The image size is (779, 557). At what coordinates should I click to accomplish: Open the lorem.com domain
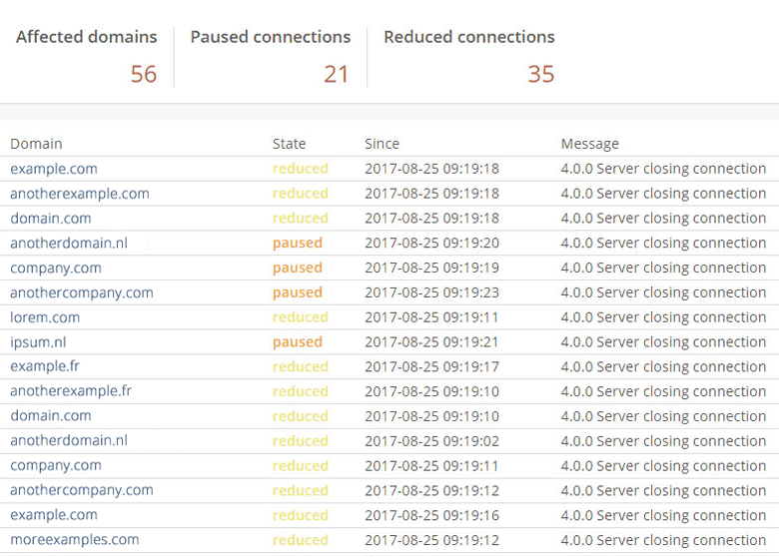tap(45, 317)
